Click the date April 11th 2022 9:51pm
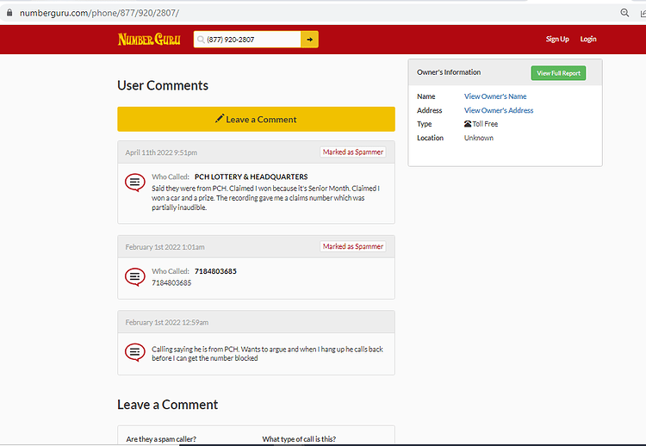The height and width of the screenshot is (446, 646). [161, 152]
